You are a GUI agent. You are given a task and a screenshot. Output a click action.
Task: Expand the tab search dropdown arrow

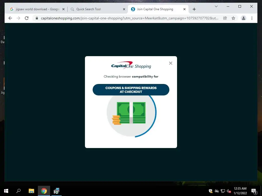click(216, 6)
